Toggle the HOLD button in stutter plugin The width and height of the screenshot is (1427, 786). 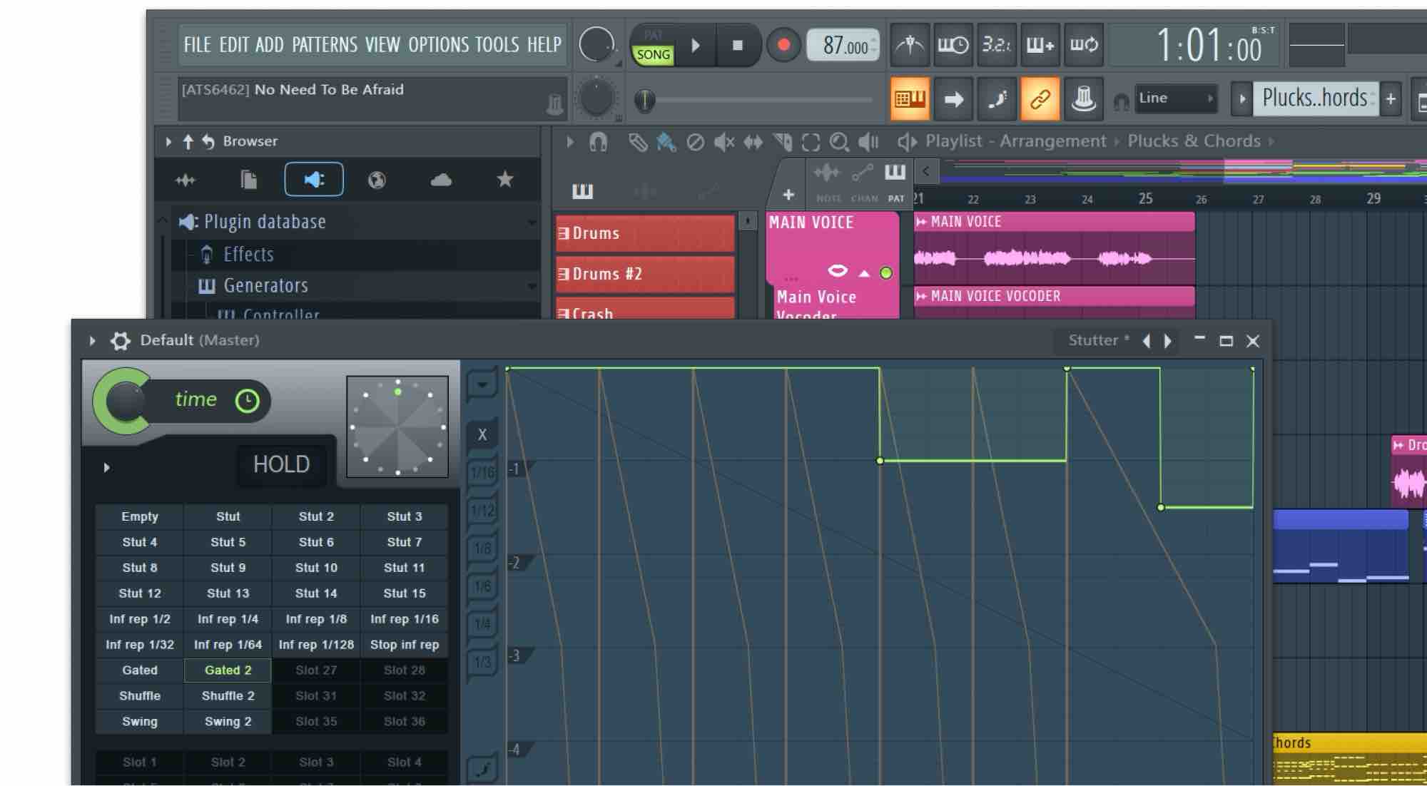281,464
